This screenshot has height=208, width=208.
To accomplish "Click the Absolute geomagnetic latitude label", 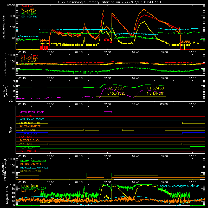I will (180, 186).
